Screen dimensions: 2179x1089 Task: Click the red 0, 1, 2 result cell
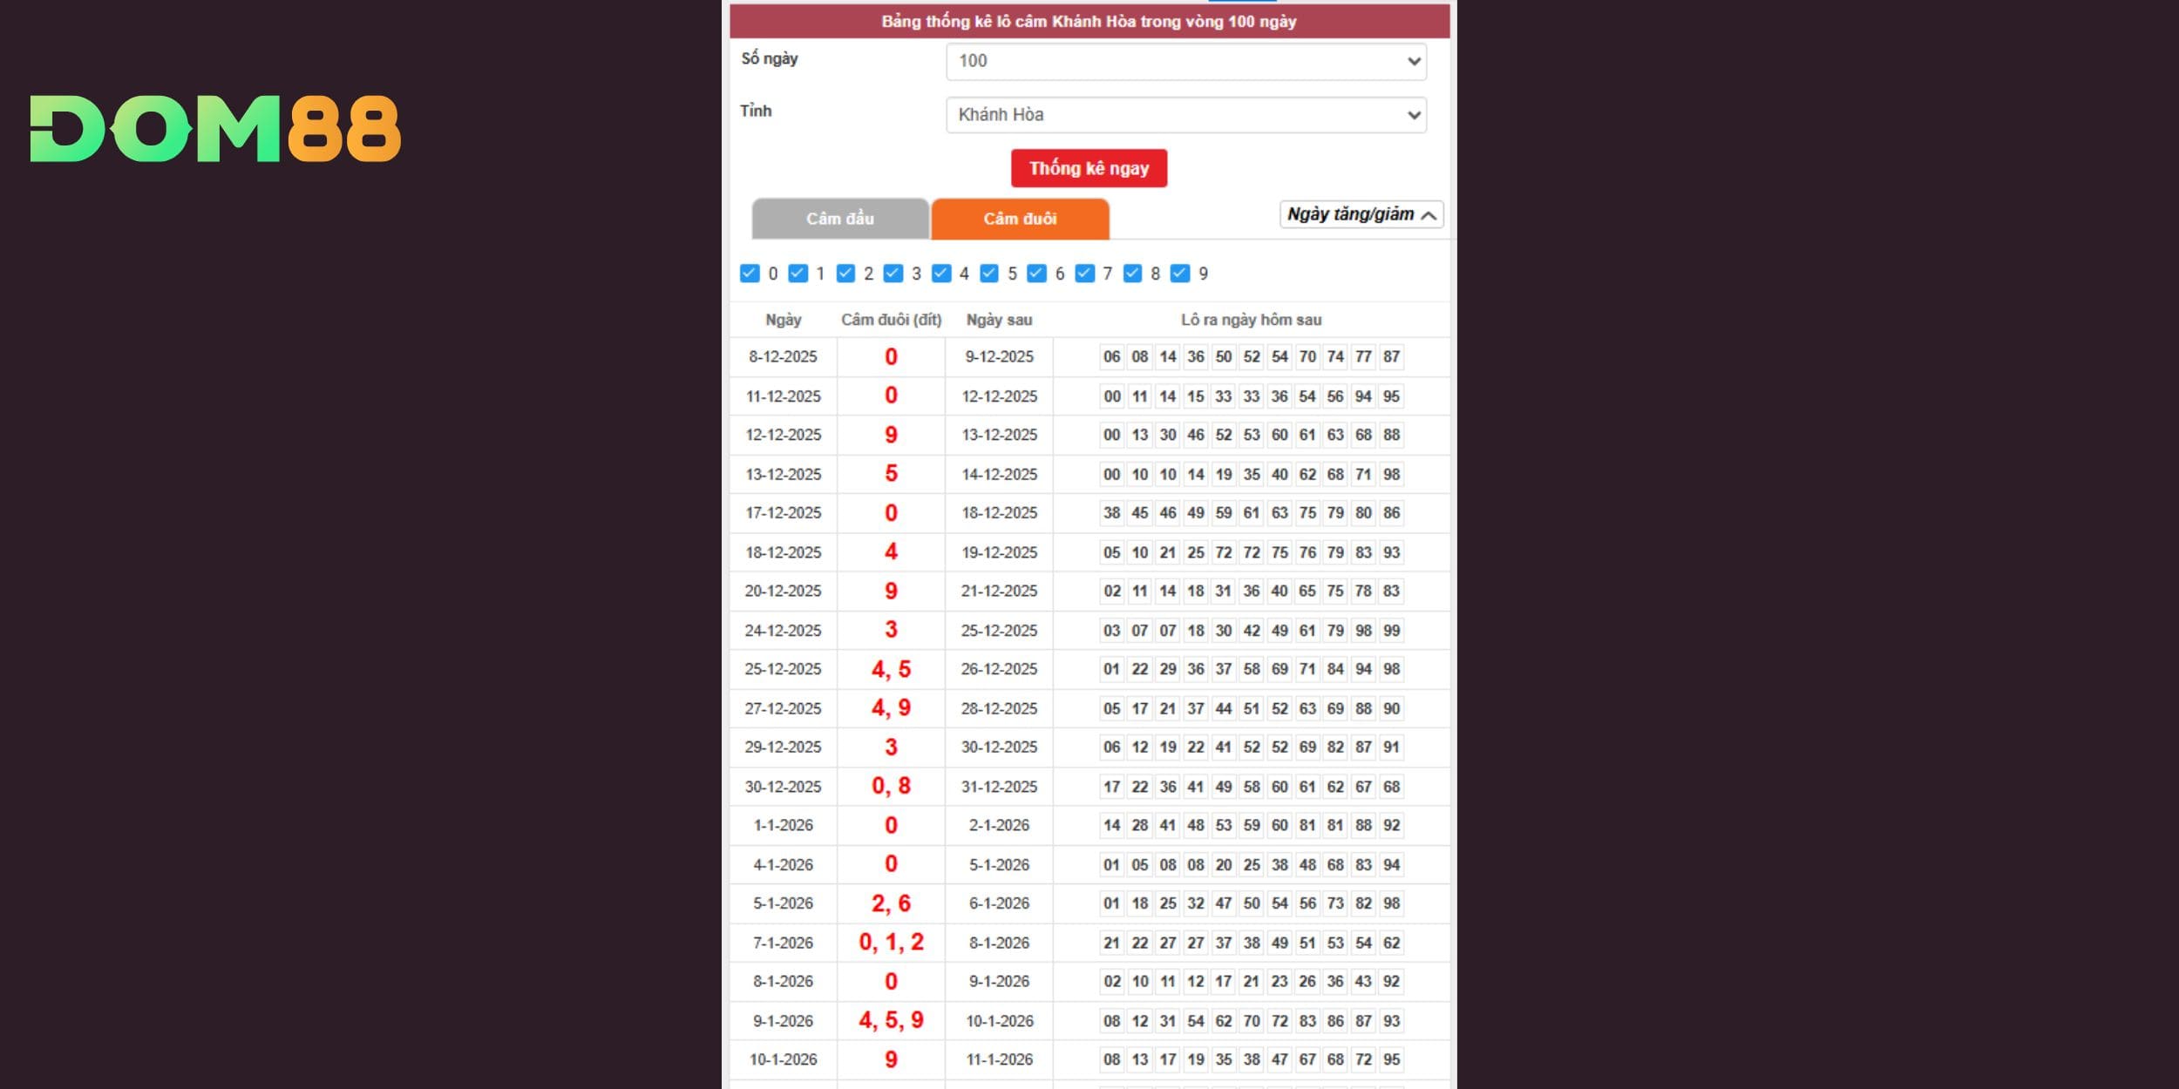(x=891, y=943)
